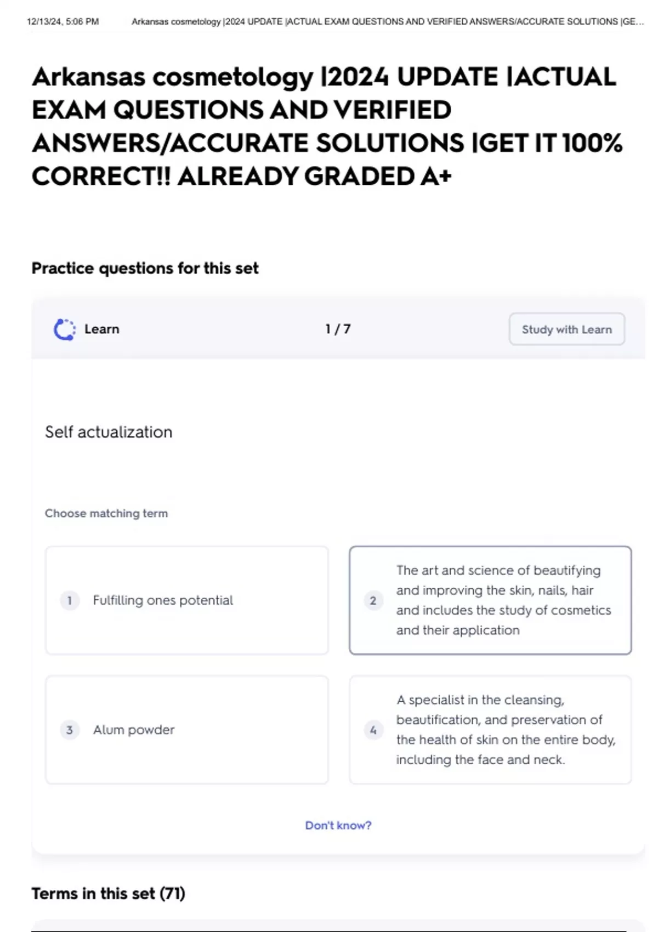The image size is (658, 932).
Task: Click the number 4 badge icon
Action: [373, 730]
